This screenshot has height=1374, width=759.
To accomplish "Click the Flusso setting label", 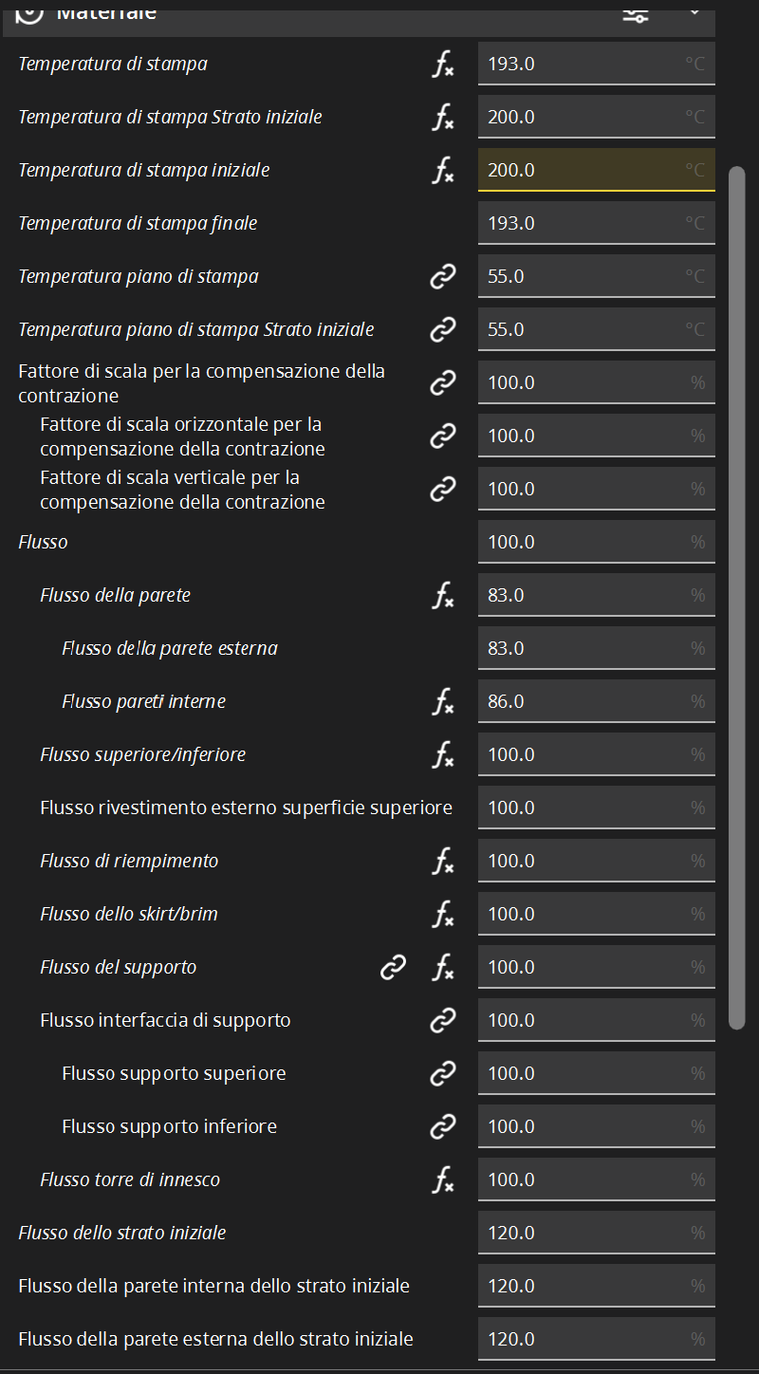I will pyautogui.click(x=44, y=543).
